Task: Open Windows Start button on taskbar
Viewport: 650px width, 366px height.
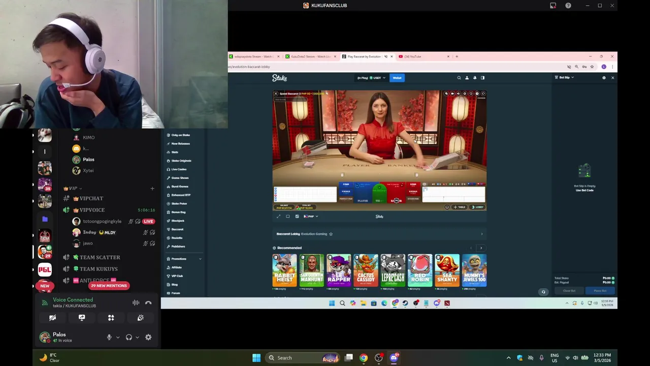Action: [x=256, y=358]
